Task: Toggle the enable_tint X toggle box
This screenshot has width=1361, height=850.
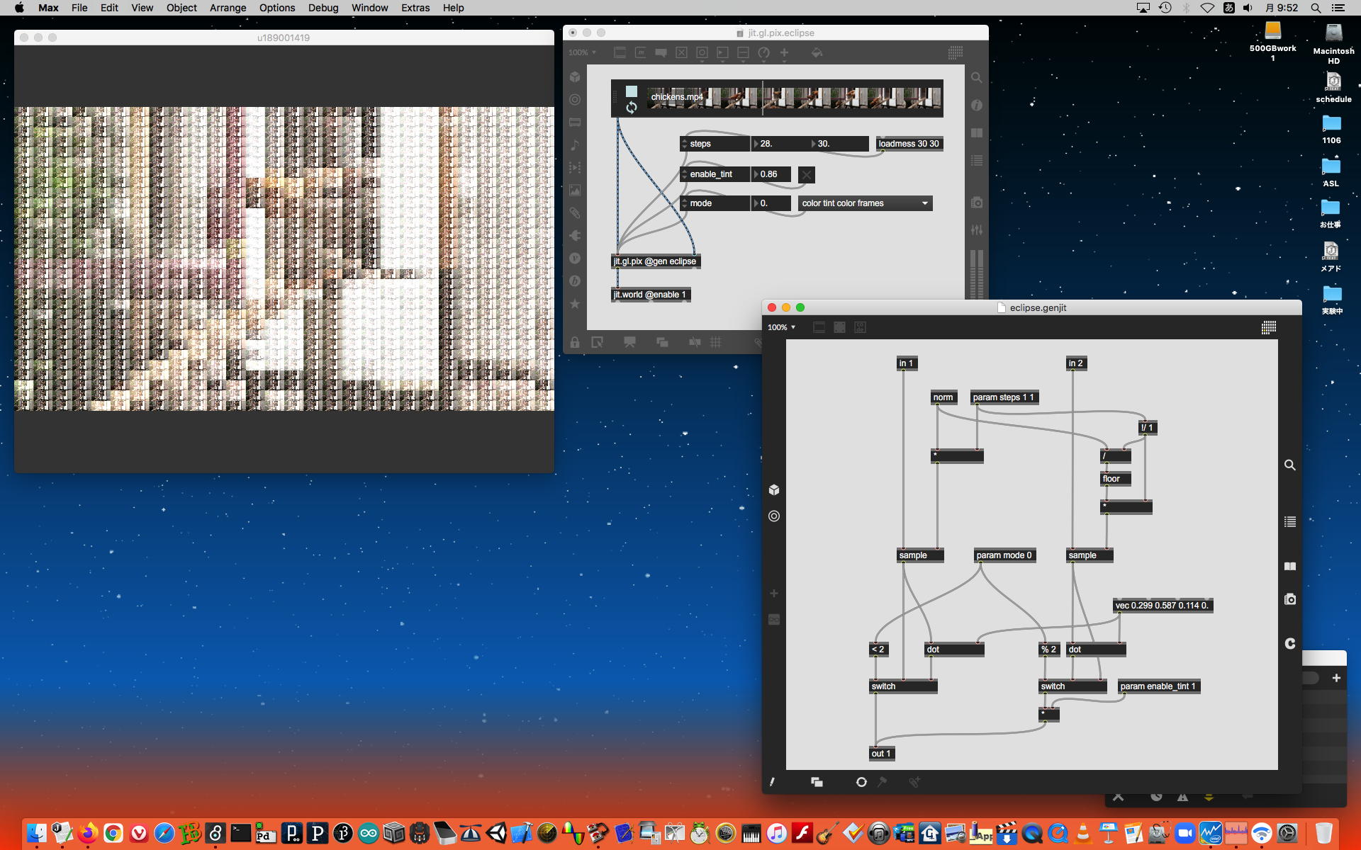Action: [807, 175]
